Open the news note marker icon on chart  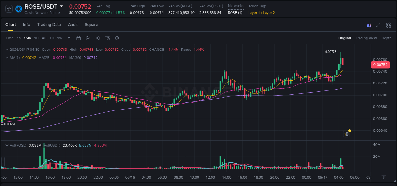(347, 134)
